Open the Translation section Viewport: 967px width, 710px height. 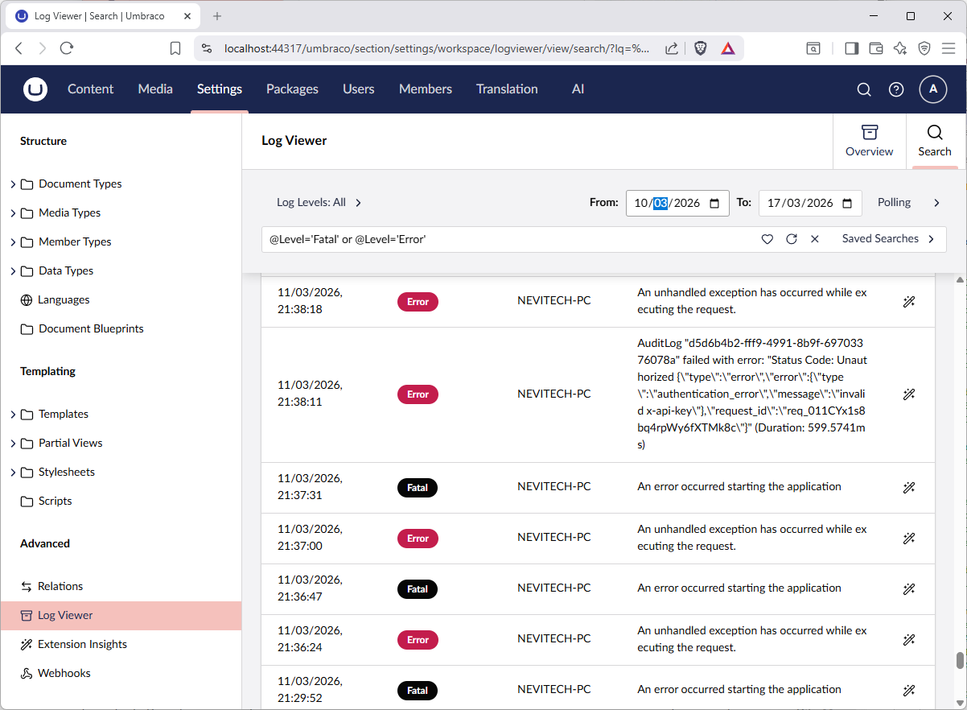[507, 89]
